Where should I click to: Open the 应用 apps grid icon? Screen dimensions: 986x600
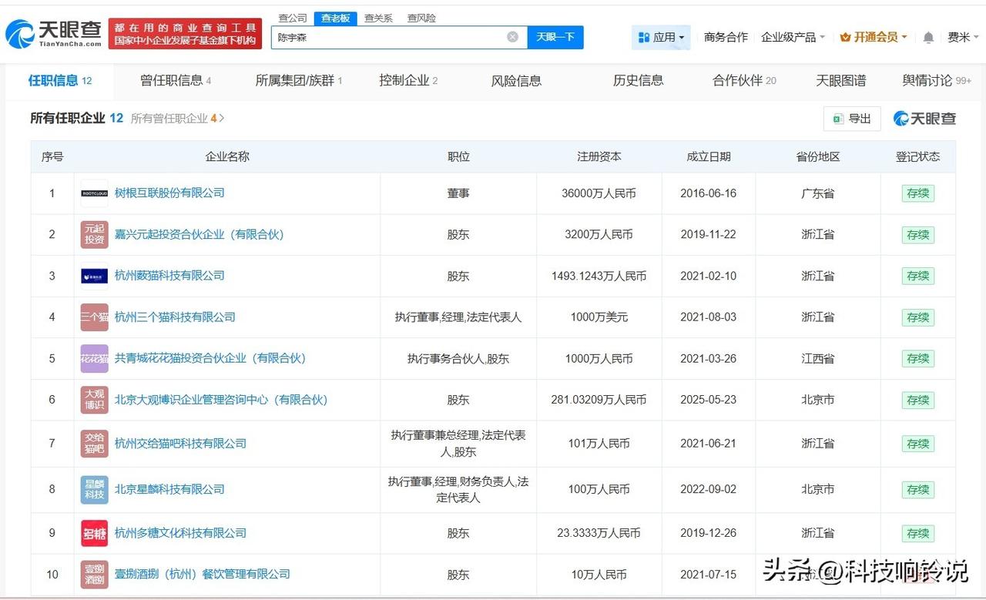point(644,37)
